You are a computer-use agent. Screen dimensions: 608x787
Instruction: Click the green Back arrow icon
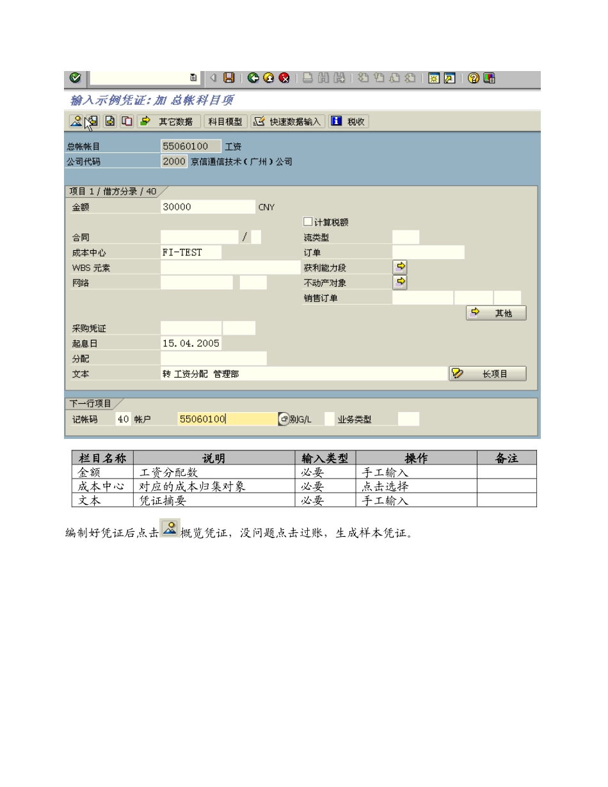click(x=253, y=78)
